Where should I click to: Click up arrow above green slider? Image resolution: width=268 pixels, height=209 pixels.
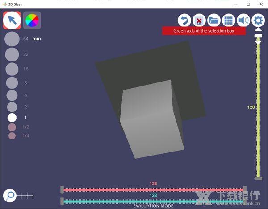tap(258, 29)
